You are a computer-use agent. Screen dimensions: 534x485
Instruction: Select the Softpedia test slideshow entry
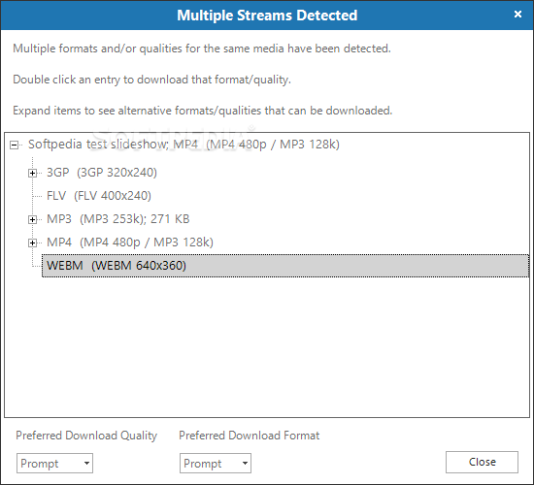184,145
